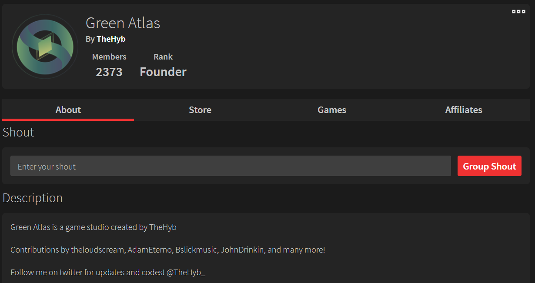
Task: Click the 2373 members count
Action: [x=109, y=72]
